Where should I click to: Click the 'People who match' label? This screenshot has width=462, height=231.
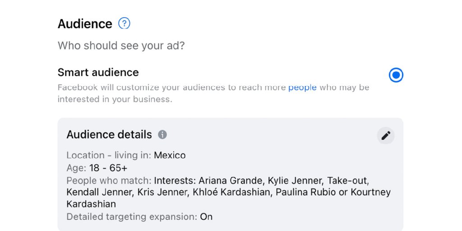pos(109,180)
